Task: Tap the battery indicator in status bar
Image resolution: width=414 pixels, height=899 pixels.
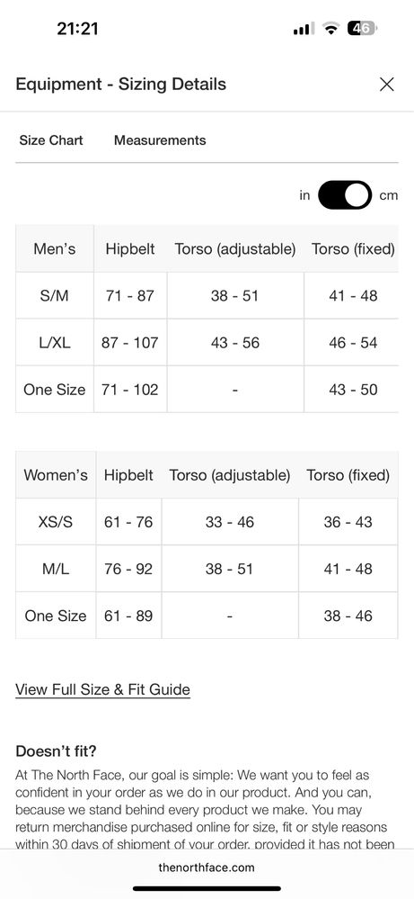Action: 362,28
